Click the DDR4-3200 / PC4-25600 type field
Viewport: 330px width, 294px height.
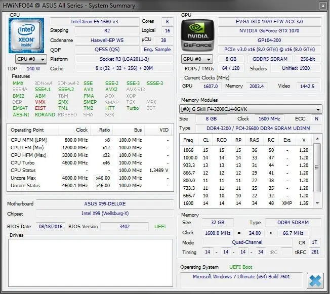tap(258, 129)
